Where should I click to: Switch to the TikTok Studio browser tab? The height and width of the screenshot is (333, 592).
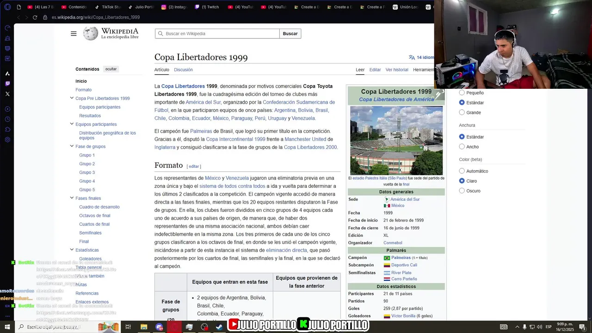(x=108, y=7)
